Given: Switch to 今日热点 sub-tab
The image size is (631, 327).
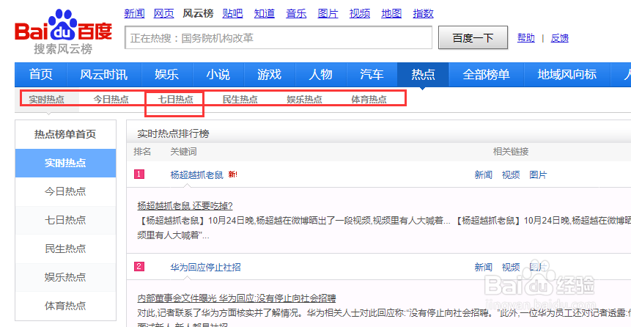Looking at the screenshot, I should click(111, 99).
